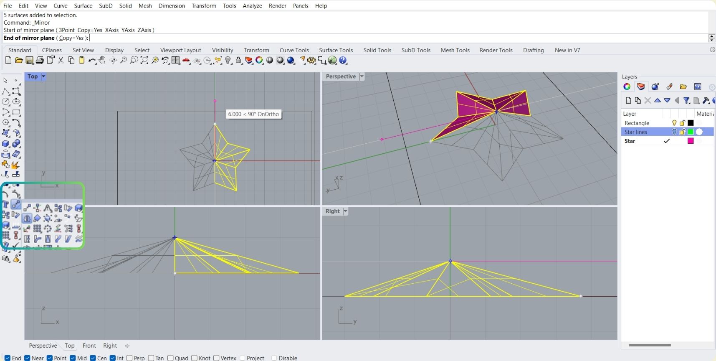Image resolution: width=716 pixels, height=361 pixels.
Task: Enable the Quad object snap checkbox
Action: coord(170,358)
